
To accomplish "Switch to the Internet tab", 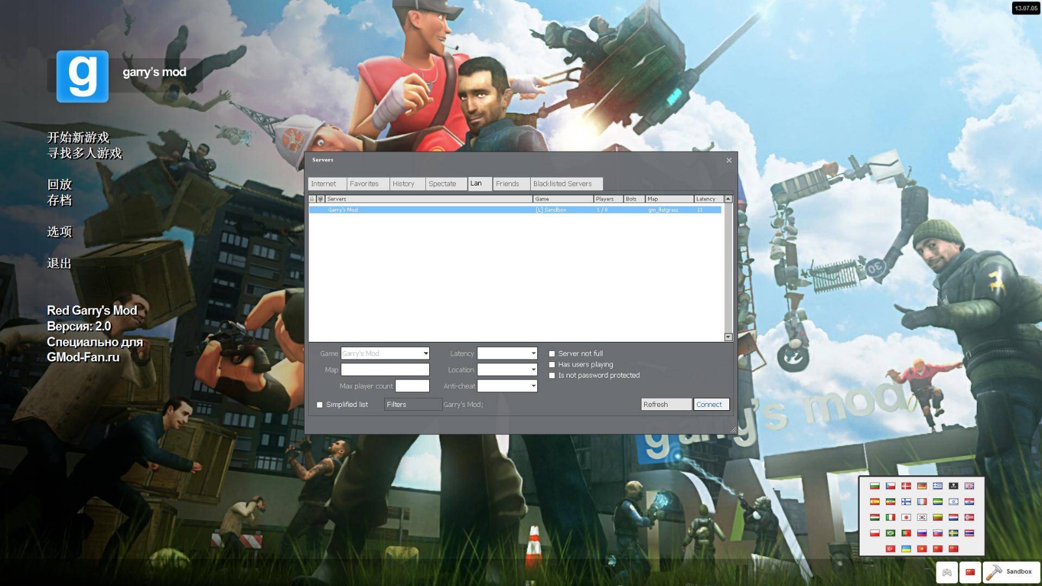I will point(327,184).
